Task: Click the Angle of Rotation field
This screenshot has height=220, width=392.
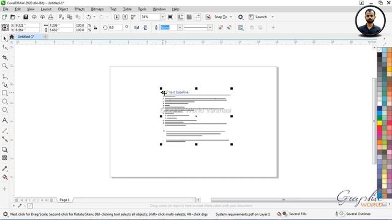Action: [115, 28]
